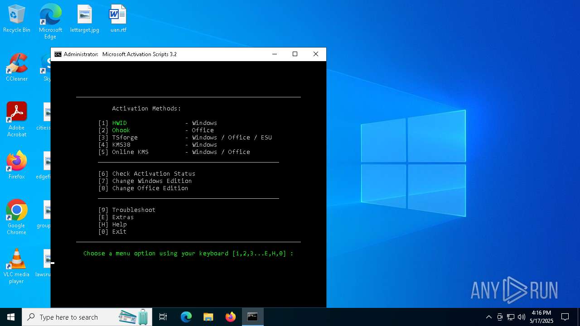The width and height of the screenshot is (580, 326).
Task: Click the [2] Ohook Office line
Action: [156, 130]
